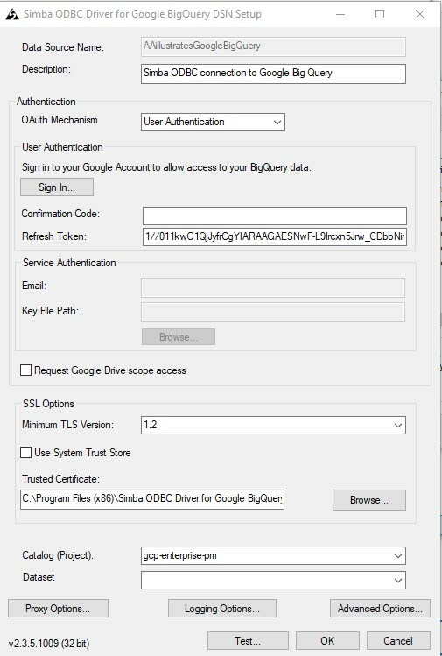
Task: Focus the Description input field
Action: (x=273, y=74)
